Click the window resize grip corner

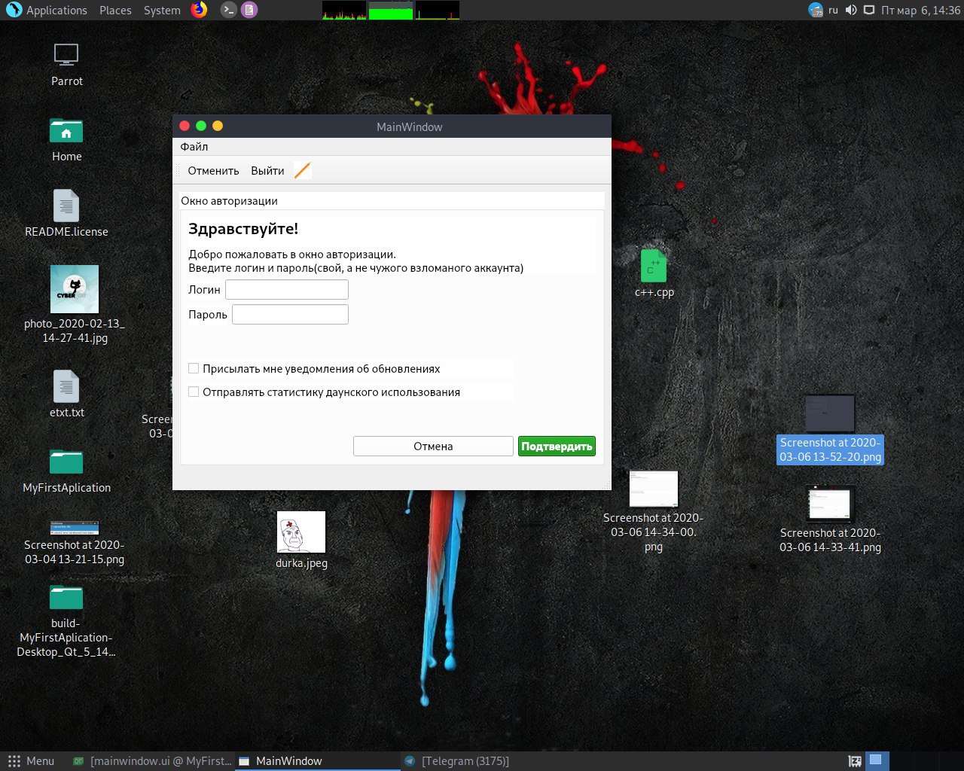click(x=606, y=486)
